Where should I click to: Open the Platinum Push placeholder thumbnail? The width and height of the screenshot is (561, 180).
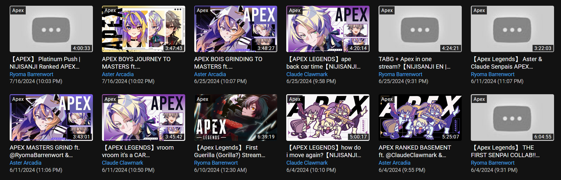click(51, 29)
